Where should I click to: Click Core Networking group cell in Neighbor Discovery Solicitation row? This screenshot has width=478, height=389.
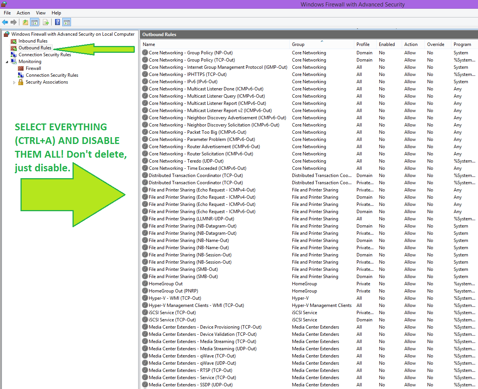coord(309,125)
